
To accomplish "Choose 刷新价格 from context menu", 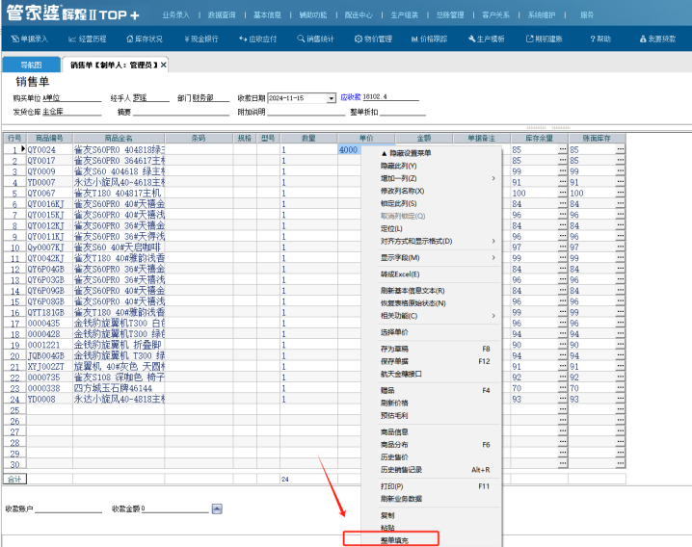I will point(394,403).
